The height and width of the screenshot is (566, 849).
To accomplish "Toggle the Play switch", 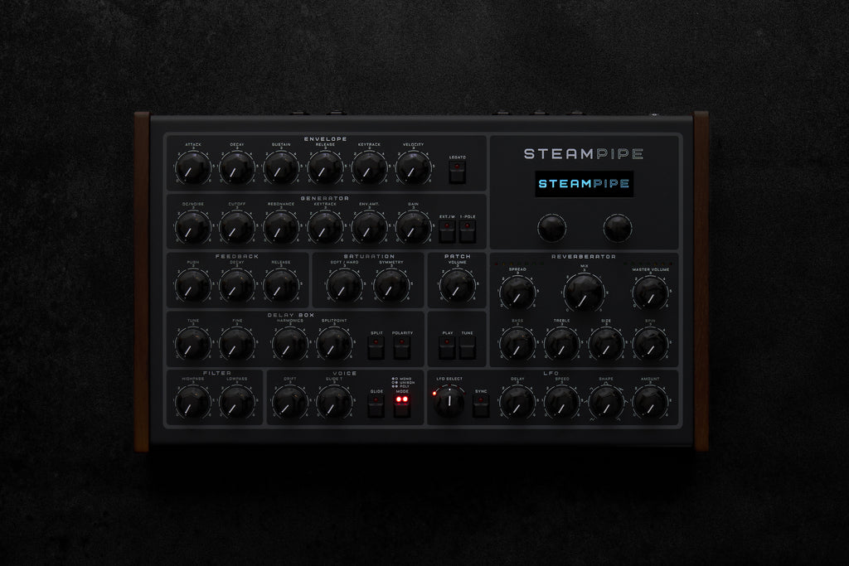I will click(x=447, y=348).
